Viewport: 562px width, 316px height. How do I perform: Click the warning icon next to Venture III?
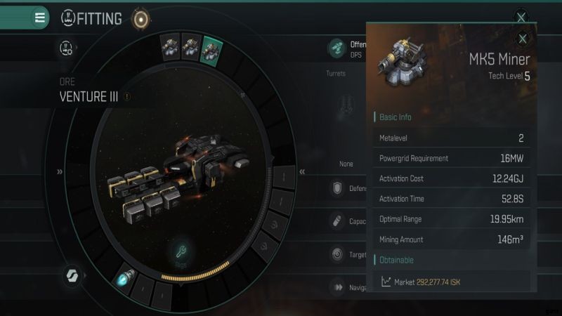[127, 96]
